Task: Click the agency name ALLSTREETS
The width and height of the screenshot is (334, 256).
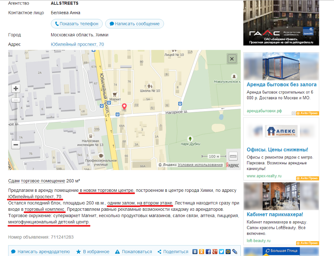Action: point(64,4)
